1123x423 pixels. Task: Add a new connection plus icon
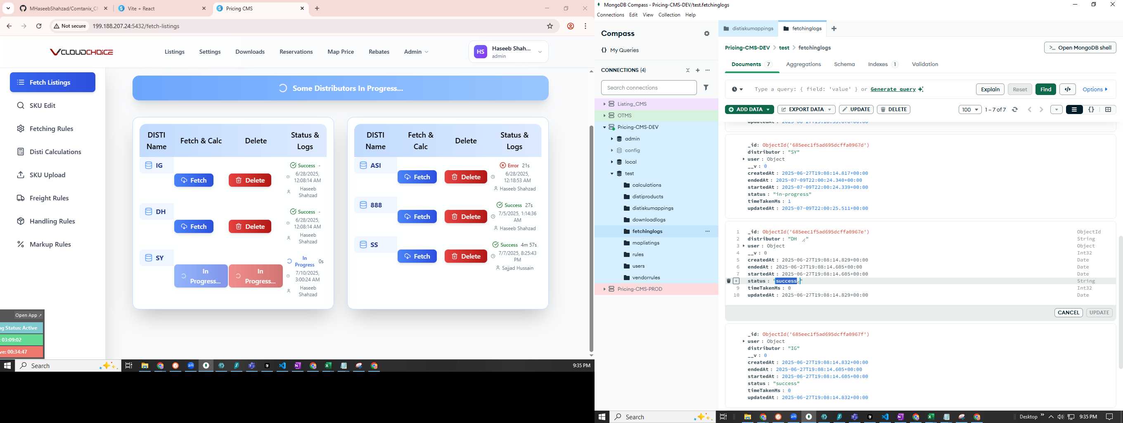point(697,70)
